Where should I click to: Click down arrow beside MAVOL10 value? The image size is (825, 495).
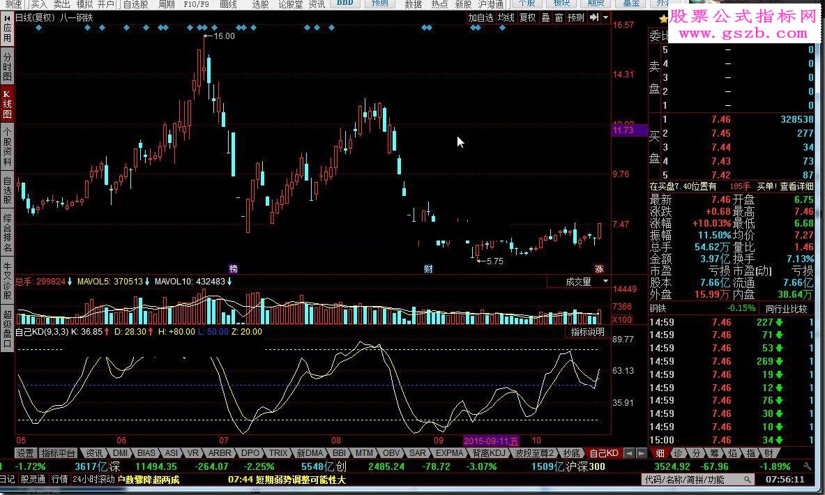pyautogui.click(x=229, y=282)
